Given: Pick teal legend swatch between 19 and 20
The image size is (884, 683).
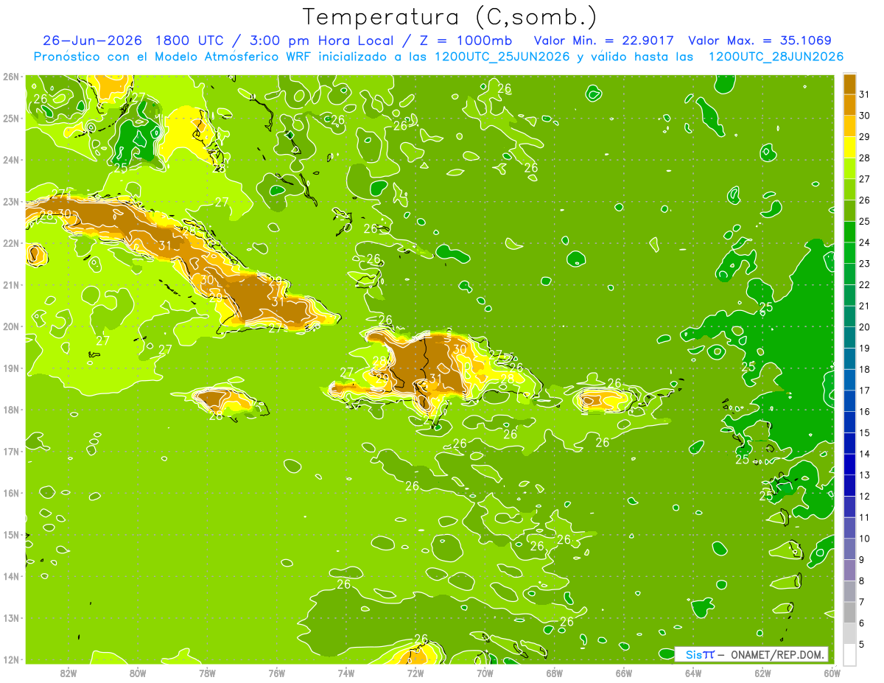Looking at the screenshot, I should point(849,337).
